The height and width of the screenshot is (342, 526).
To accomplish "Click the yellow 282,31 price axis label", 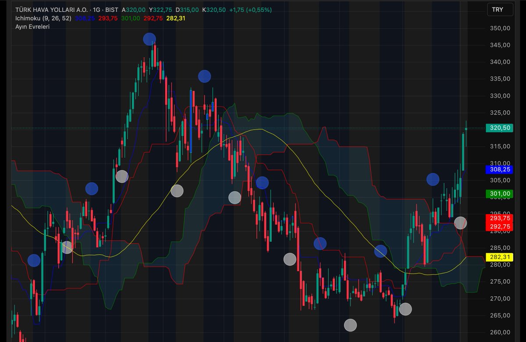I will pos(500,257).
